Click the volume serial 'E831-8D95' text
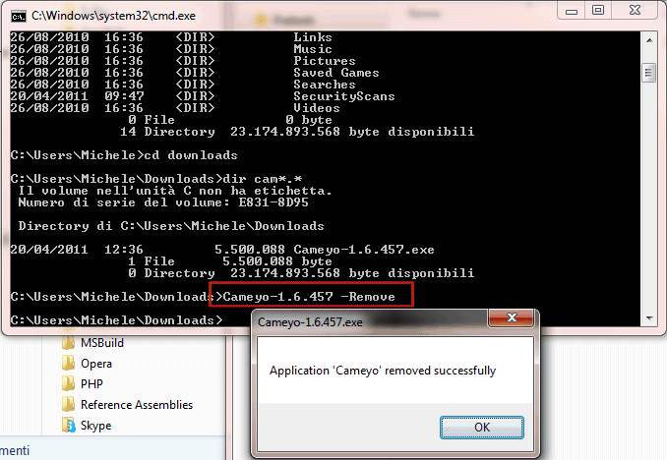 click(x=273, y=202)
